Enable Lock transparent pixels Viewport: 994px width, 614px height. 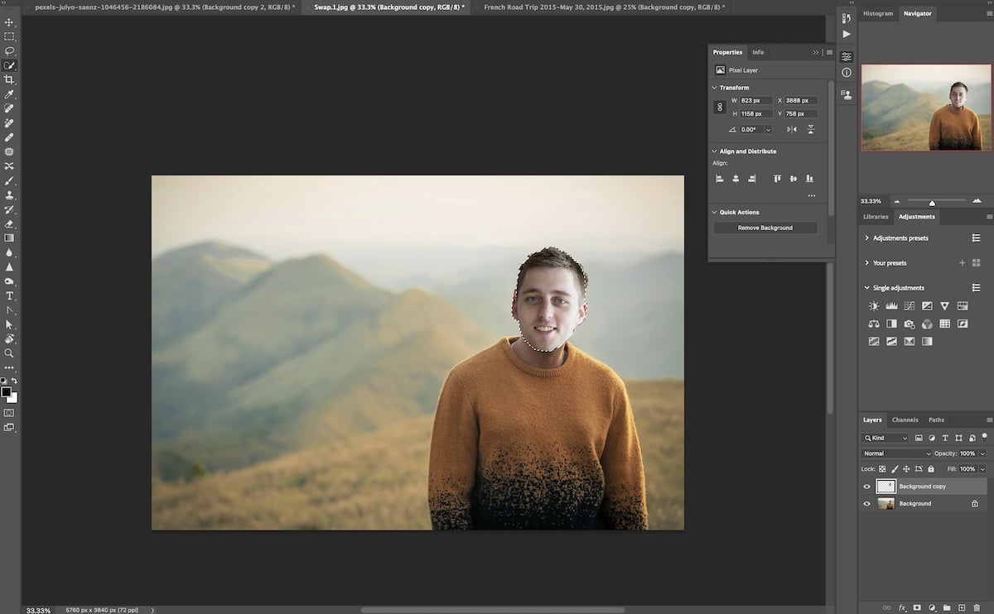[x=882, y=469]
